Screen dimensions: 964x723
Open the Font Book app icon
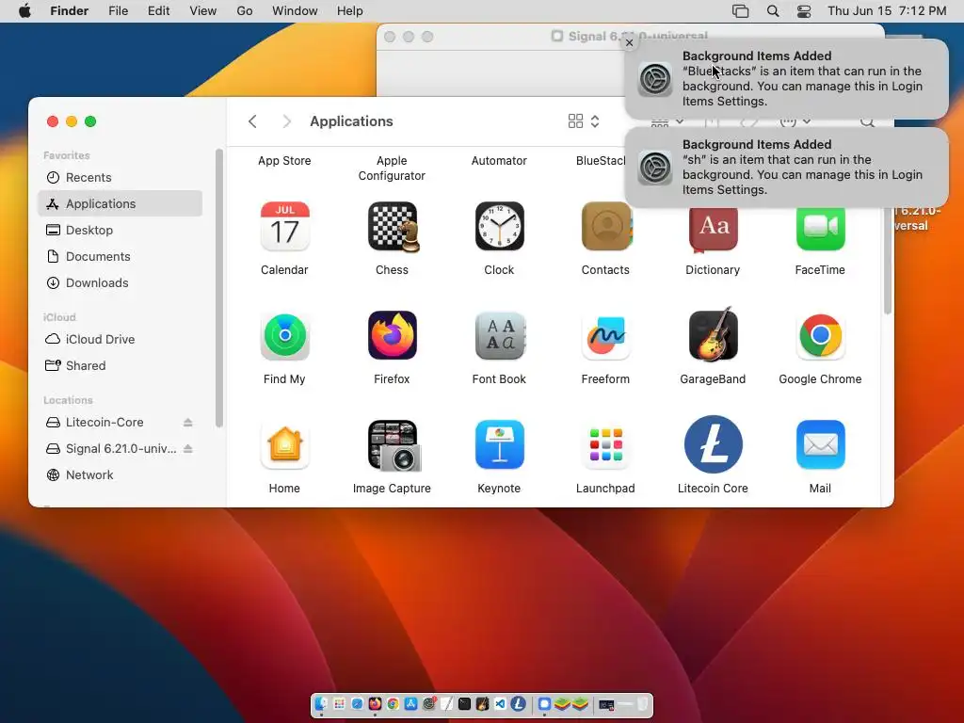tap(499, 336)
